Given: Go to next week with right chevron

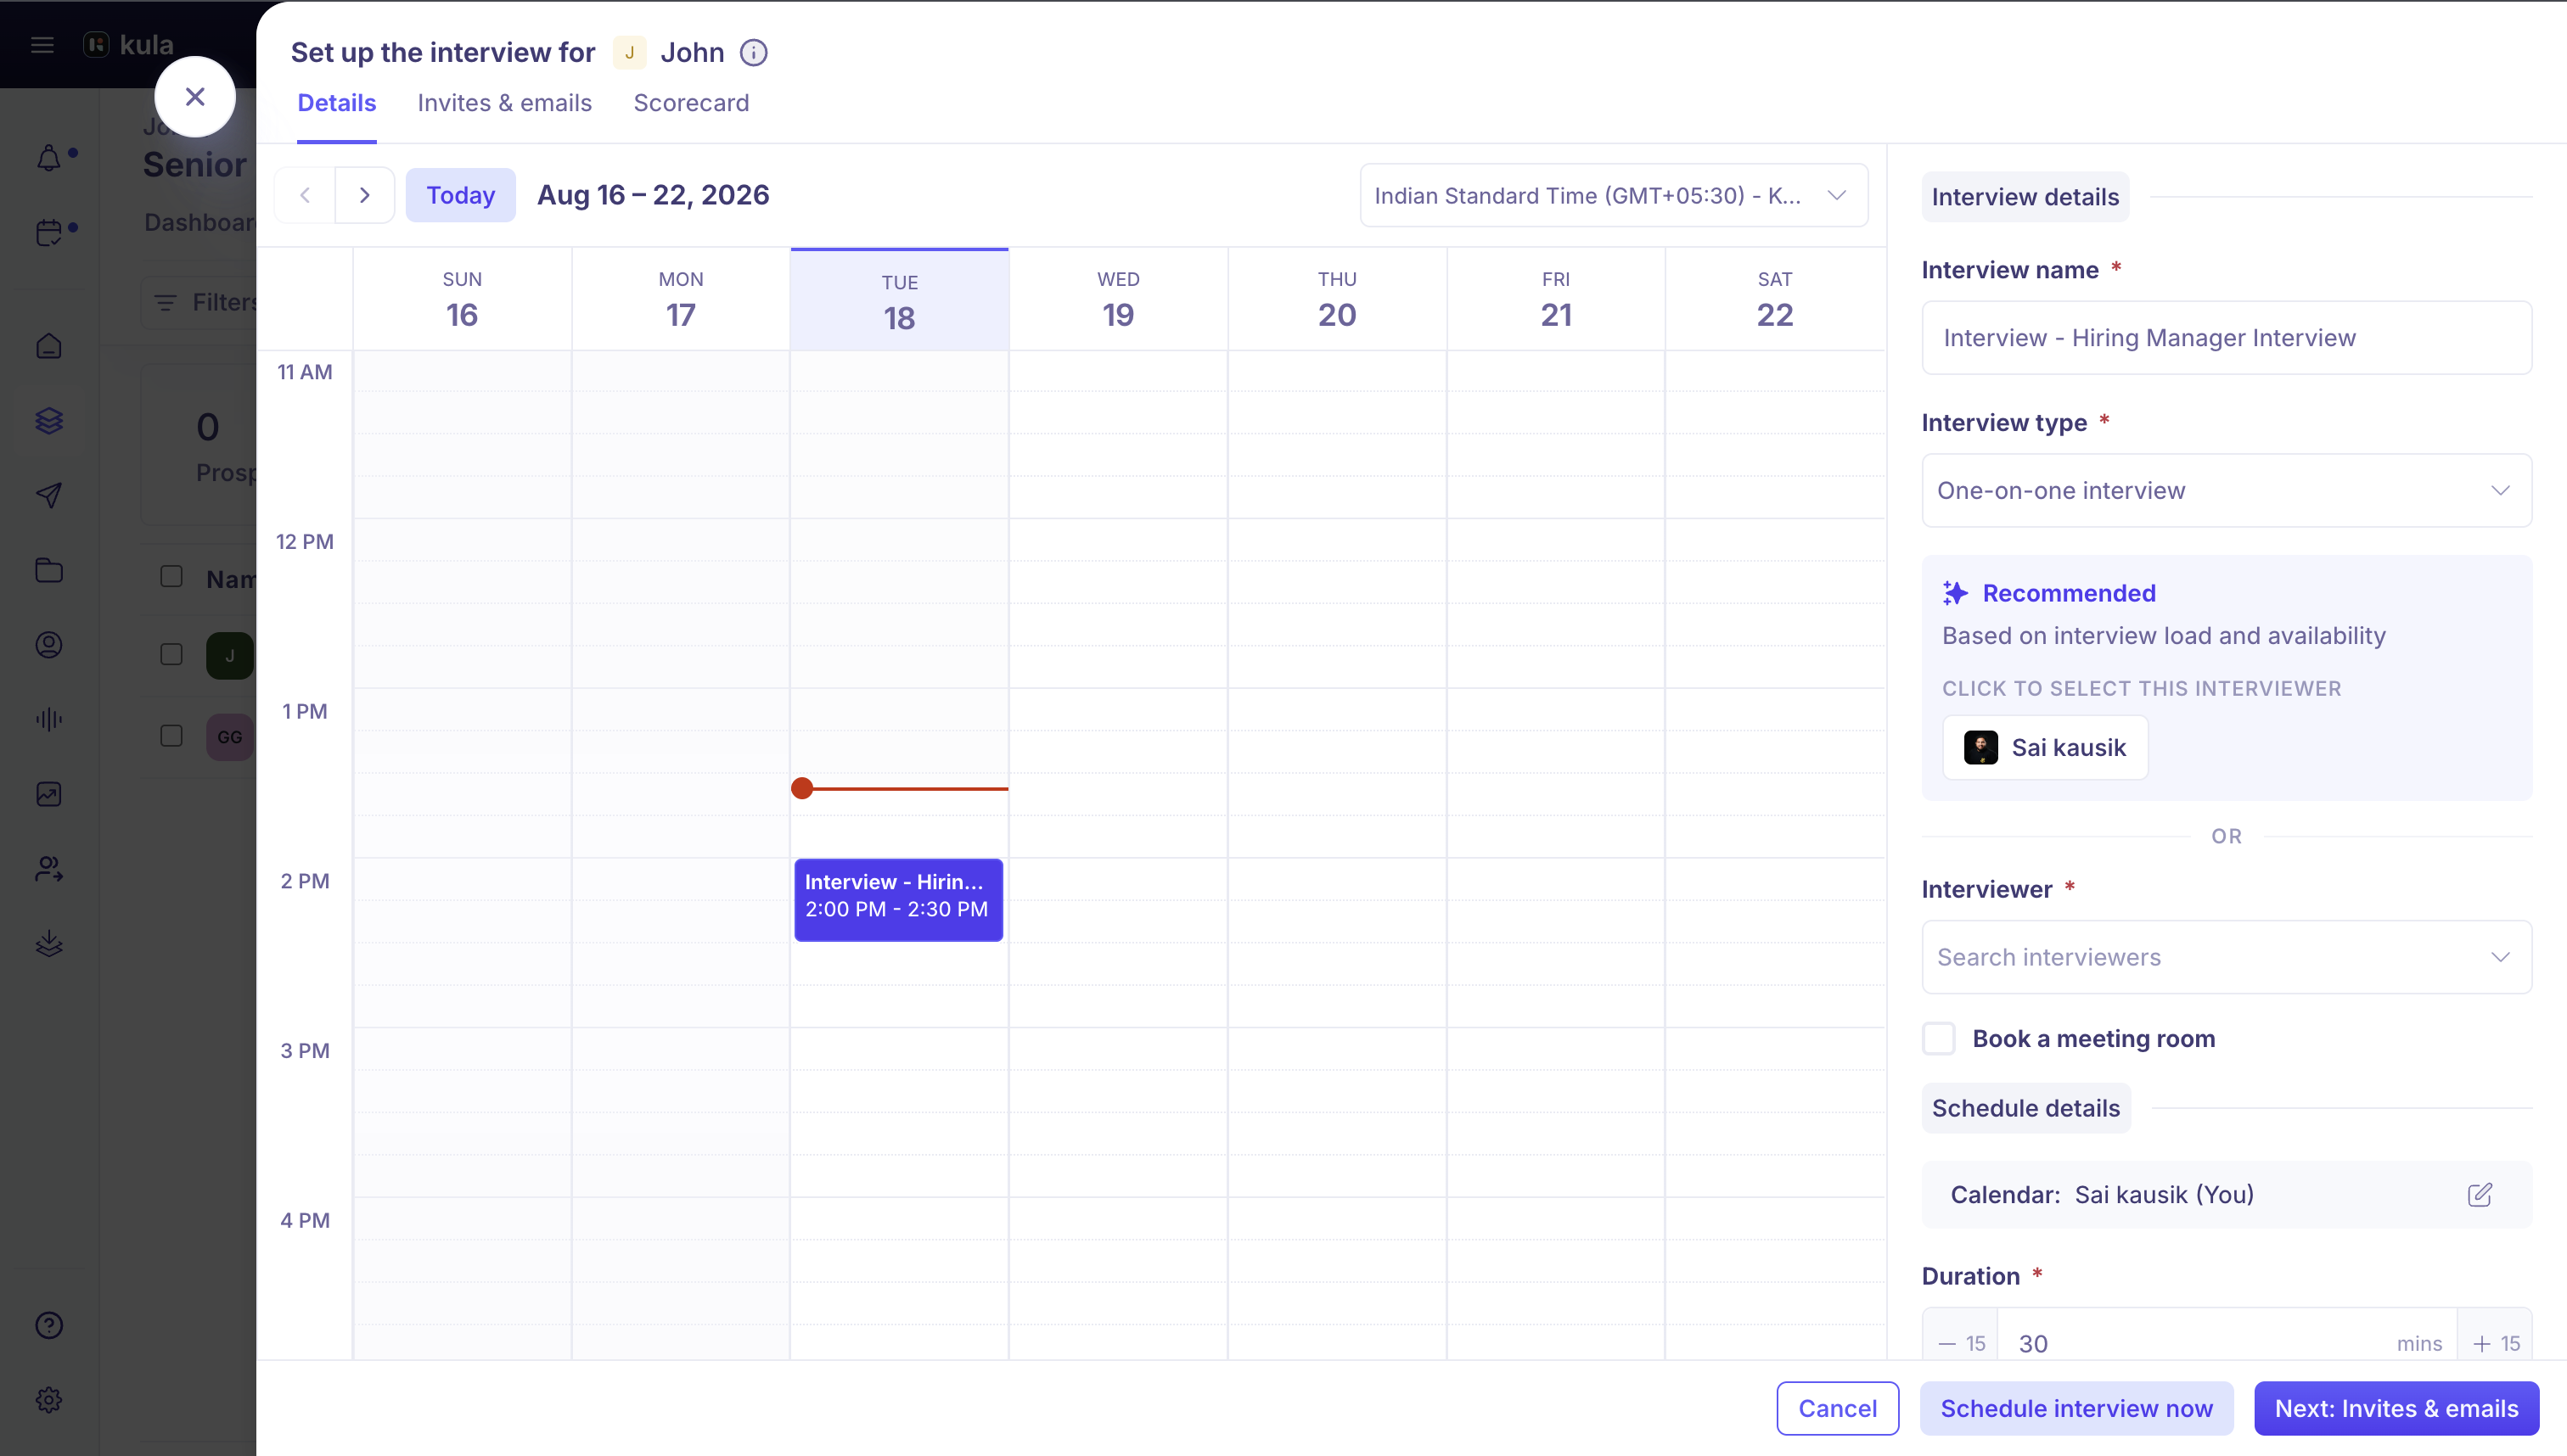Looking at the screenshot, I should click(x=364, y=195).
